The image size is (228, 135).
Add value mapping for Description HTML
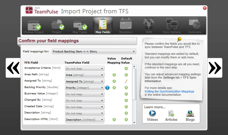coord(114,119)
